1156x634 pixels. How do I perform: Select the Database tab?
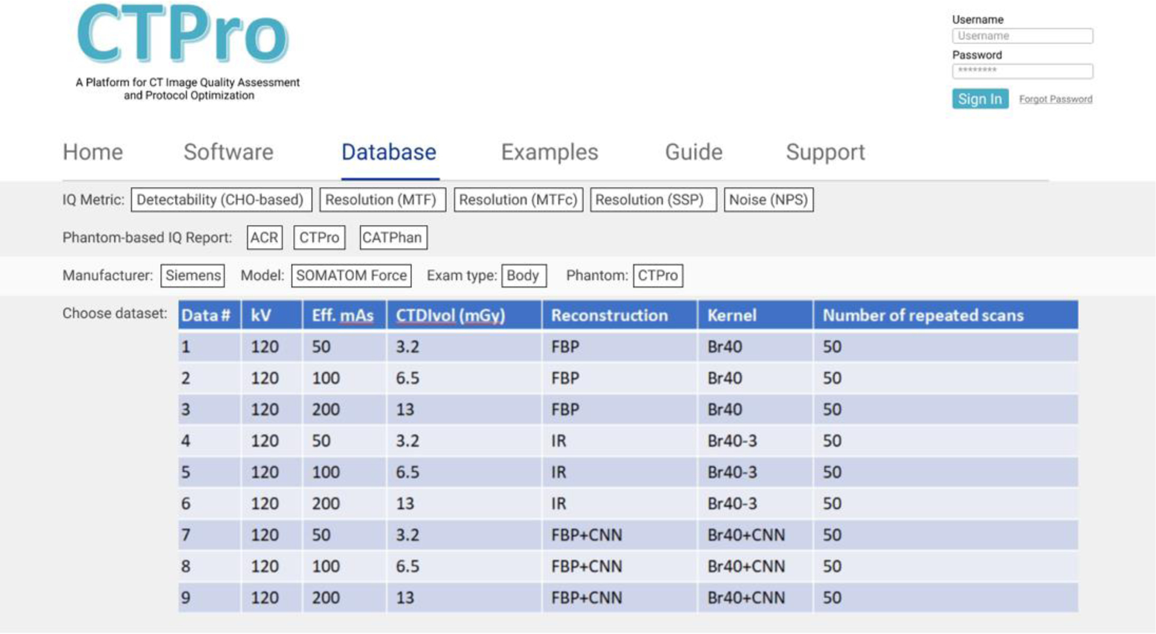(389, 152)
